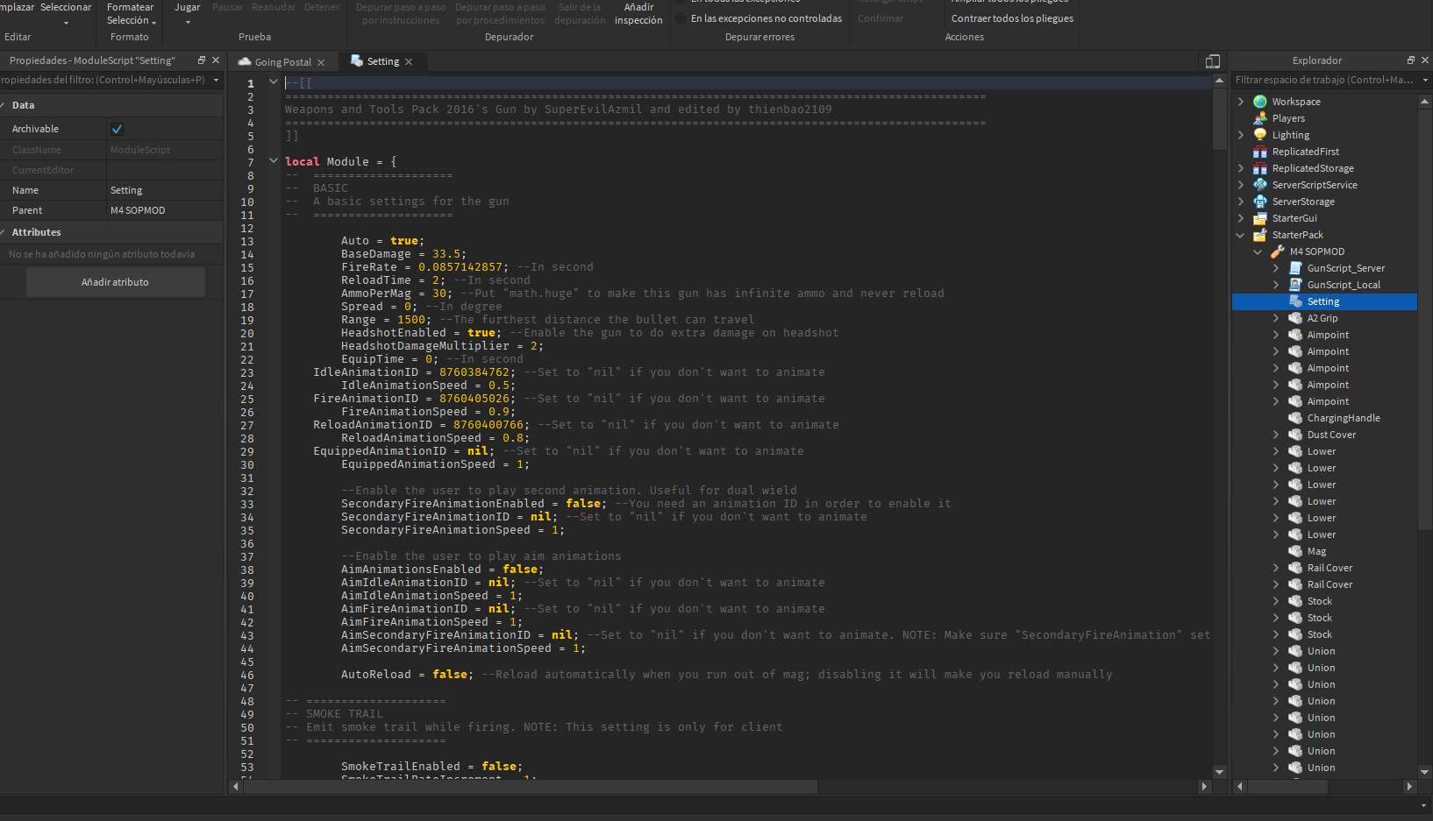Click 'Contraer todos los pliegues'
This screenshot has width=1433, height=821.
1012,18
